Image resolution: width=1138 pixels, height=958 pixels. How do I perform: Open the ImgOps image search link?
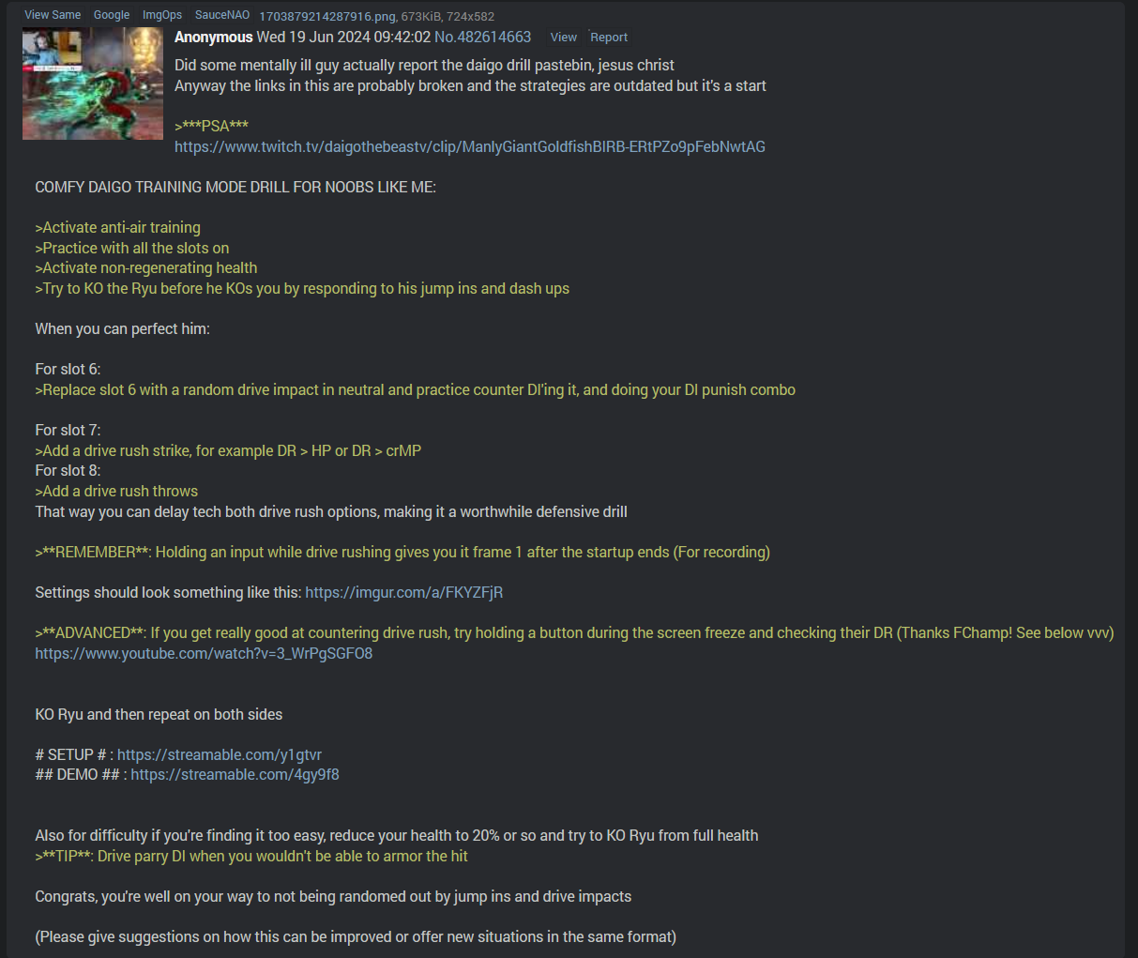(162, 15)
